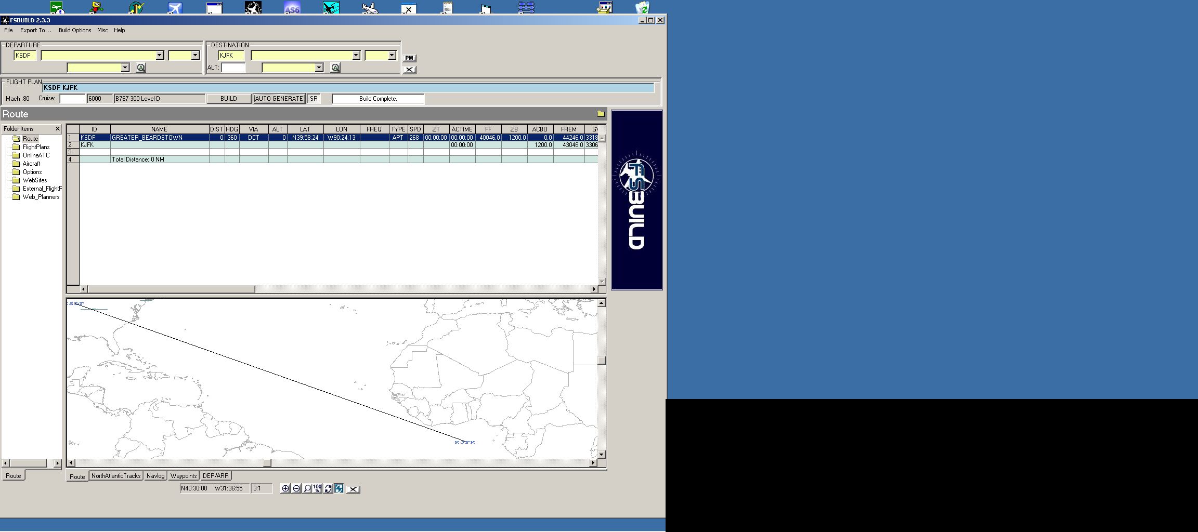The width and height of the screenshot is (1198, 532).
Task: Open the Export To... menu
Action: click(35, 30)
